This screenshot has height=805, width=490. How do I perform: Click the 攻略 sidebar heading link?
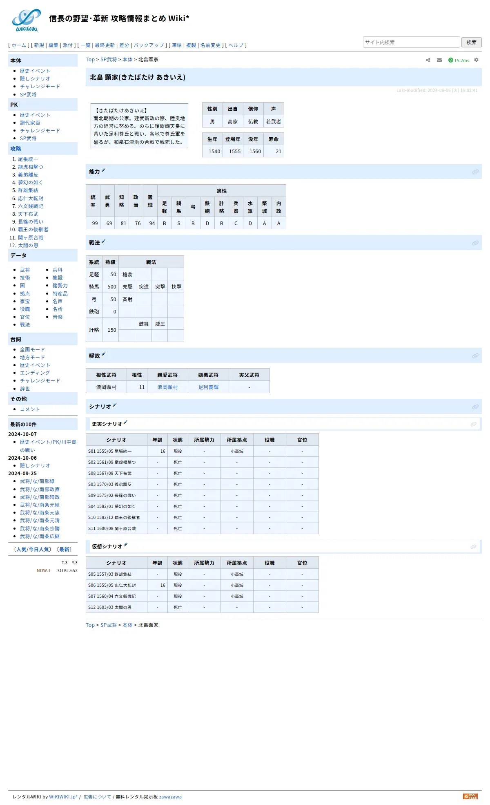16,149
